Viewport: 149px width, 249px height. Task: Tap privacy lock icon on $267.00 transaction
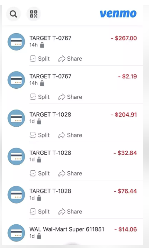point(42,45)
